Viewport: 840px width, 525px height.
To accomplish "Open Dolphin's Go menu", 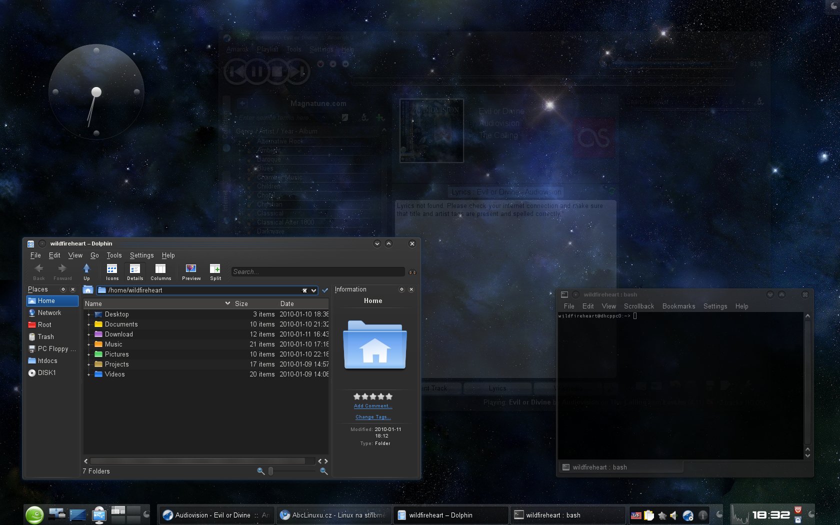I will [94, 255].
